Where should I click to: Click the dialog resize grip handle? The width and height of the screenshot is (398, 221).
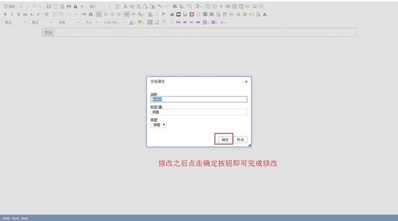tap(250, 145)
